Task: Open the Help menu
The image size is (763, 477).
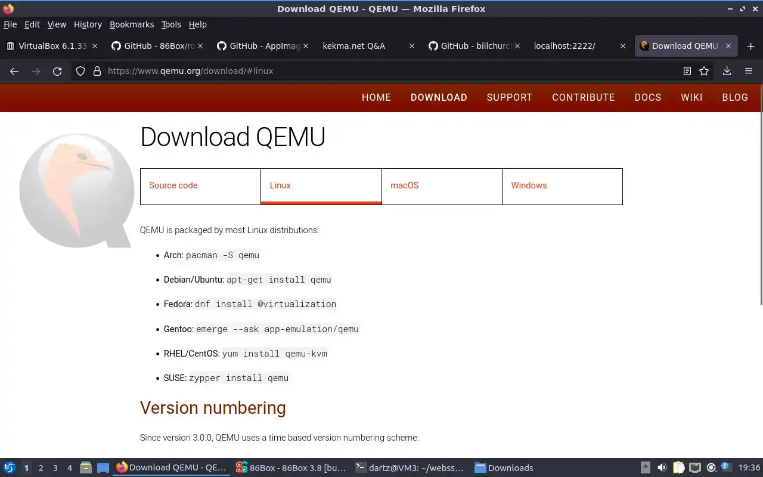Action: click(x=198, y=24)
